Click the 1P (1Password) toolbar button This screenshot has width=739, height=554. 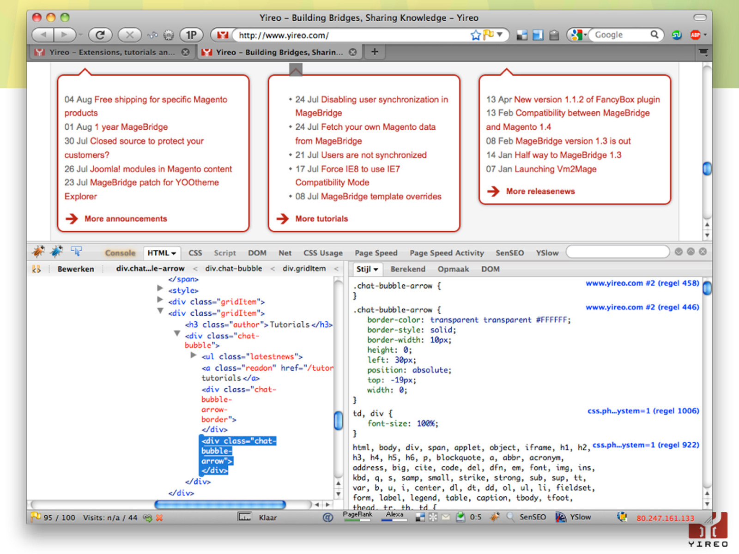click(191, 35)
